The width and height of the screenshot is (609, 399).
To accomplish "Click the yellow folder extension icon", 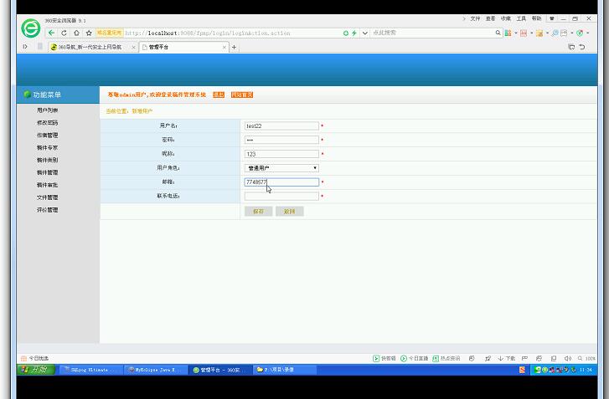I will click(x=539, y=33).
